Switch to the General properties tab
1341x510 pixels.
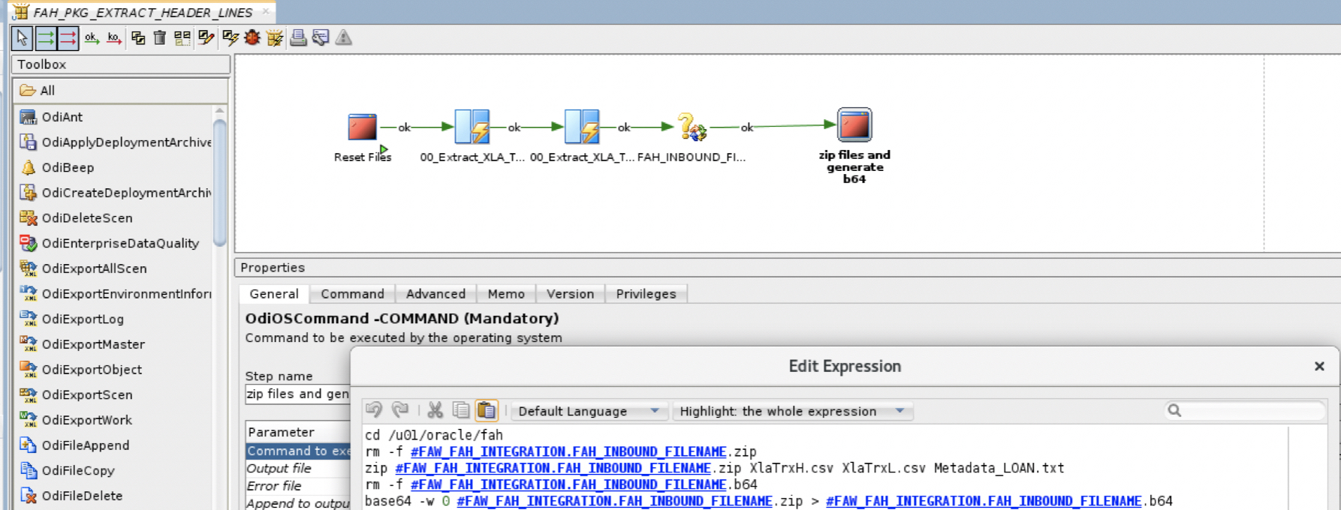(274, 294)
